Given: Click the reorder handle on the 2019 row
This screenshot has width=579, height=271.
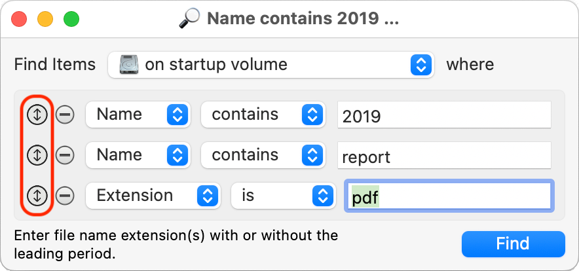Looking at the screenshot, I should click(37, 115).
